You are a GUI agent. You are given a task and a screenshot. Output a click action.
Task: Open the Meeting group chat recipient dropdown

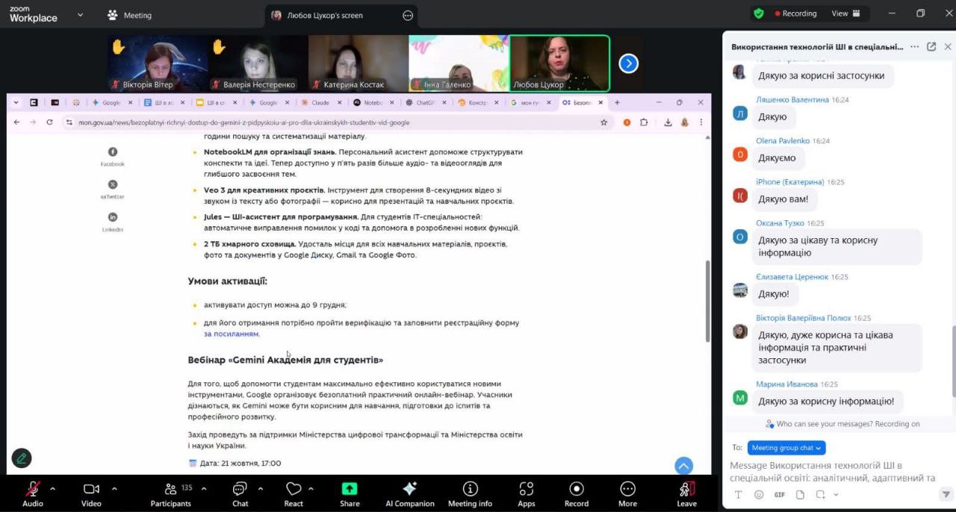tap(786, 448)
